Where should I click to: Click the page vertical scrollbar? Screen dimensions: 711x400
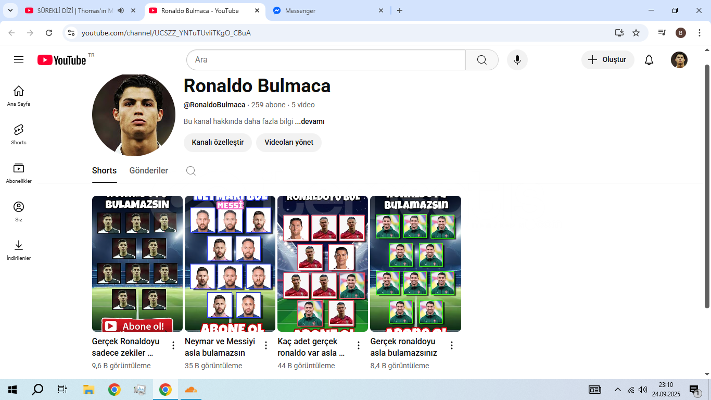click(707, 186)
